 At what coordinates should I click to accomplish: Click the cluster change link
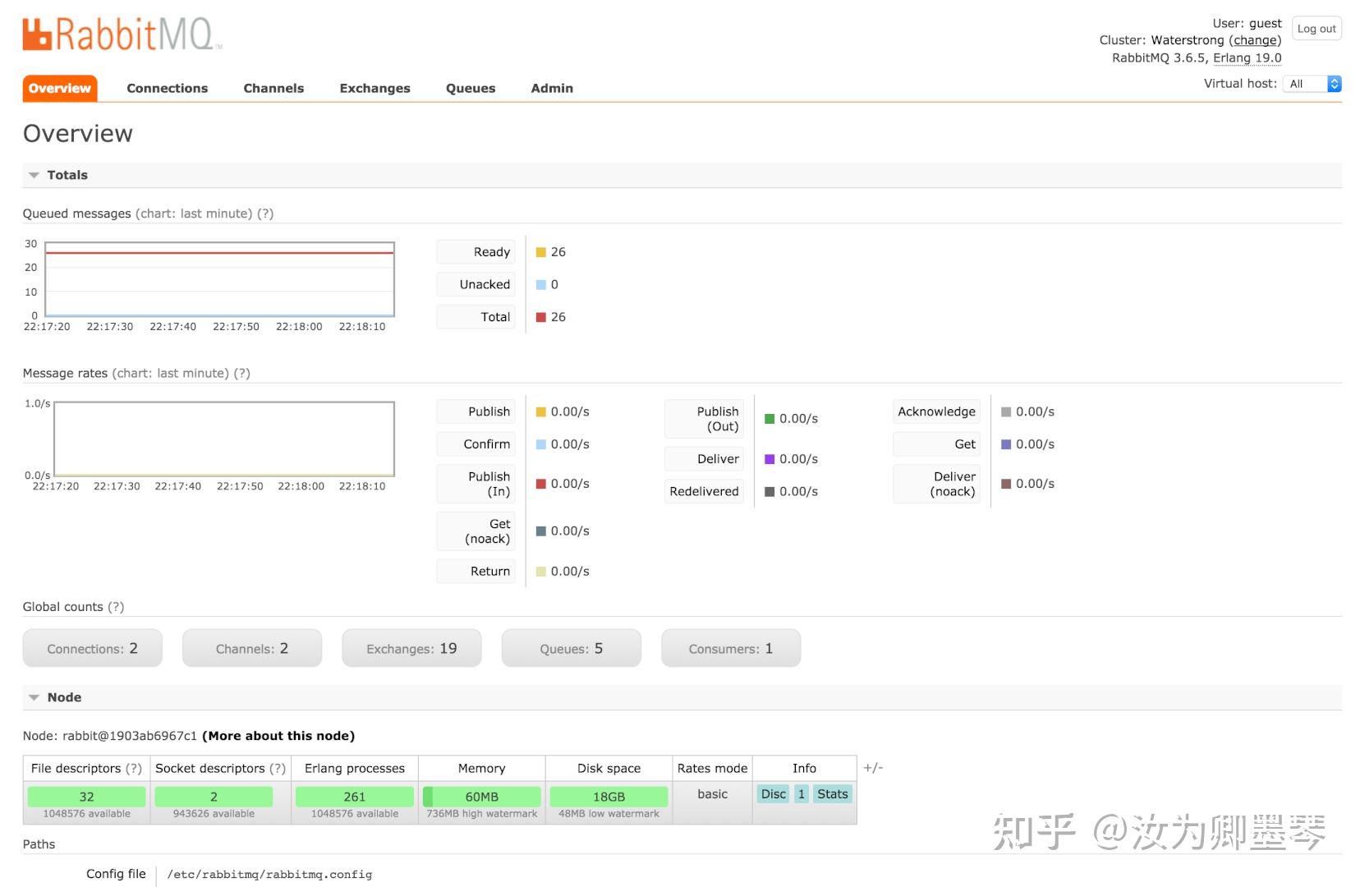tap(1255, 39)
